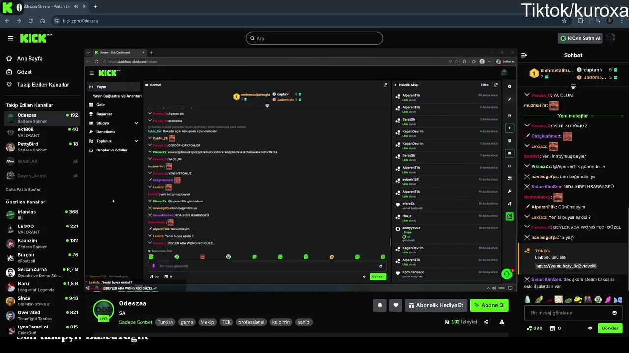Open the chat shop icon
This screenshot has width=629, height=353.
552,328
